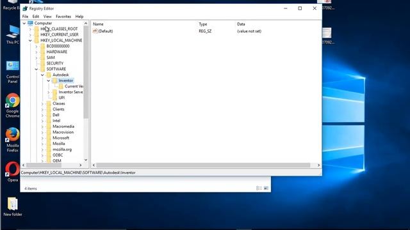410x230 pixels.
Task: Open the Help menu
Action: [79, 17]
